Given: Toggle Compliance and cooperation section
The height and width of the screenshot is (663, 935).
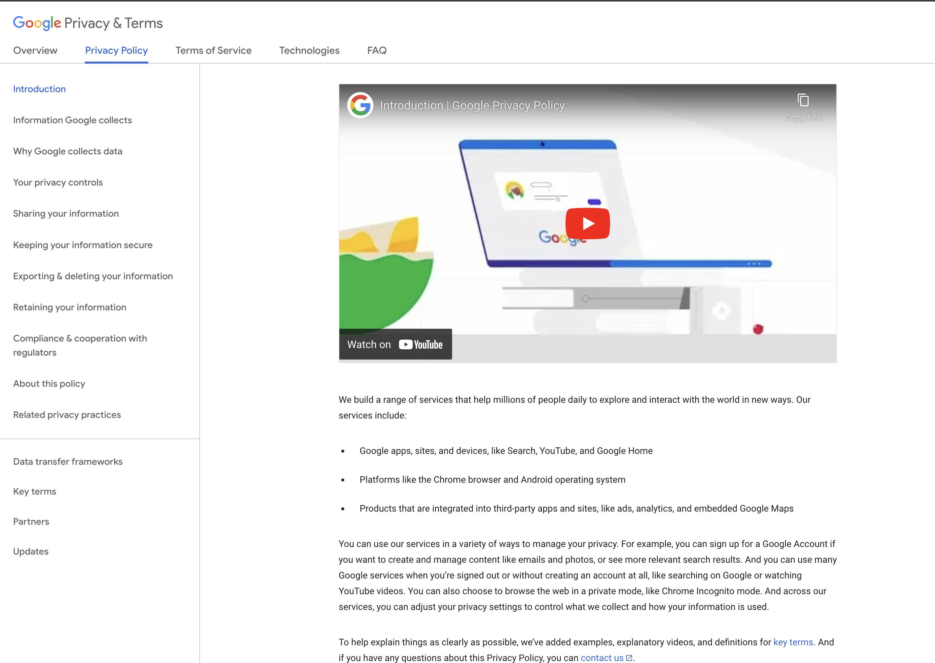Looking at the screenshot, I should 80,345.
